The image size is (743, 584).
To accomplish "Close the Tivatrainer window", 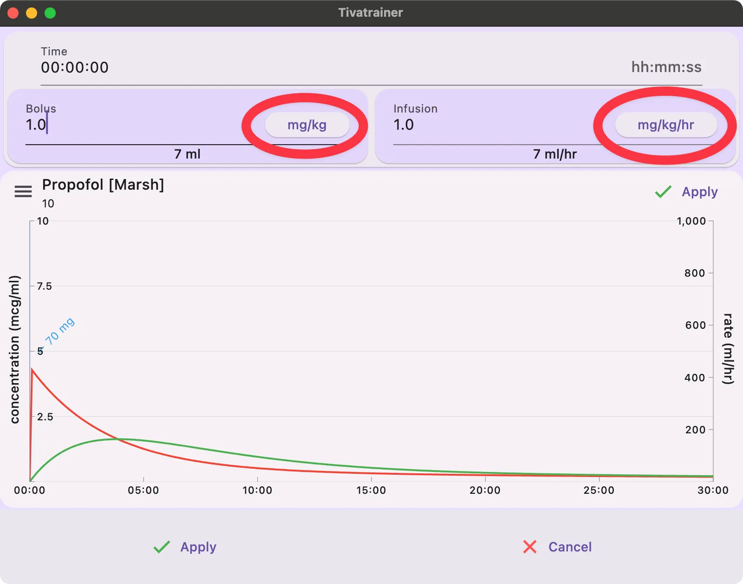I will point(13,13).
